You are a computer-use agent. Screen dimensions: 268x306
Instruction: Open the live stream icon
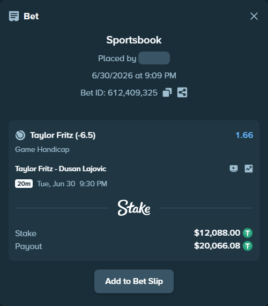pyautogui.click(x=234, y=169)
